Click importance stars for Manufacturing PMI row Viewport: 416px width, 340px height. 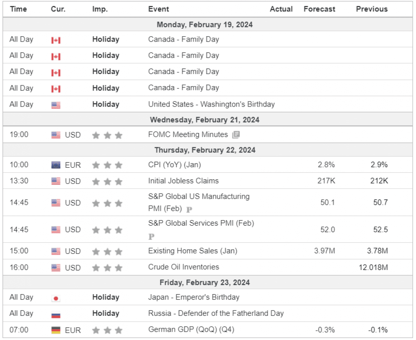point(107,204)
